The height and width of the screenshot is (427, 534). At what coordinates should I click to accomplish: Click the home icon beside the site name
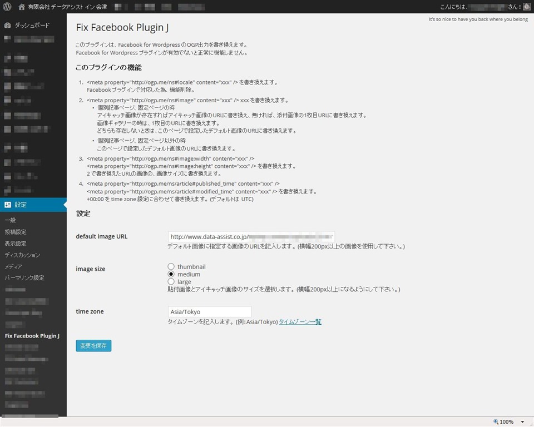(22, 7)
